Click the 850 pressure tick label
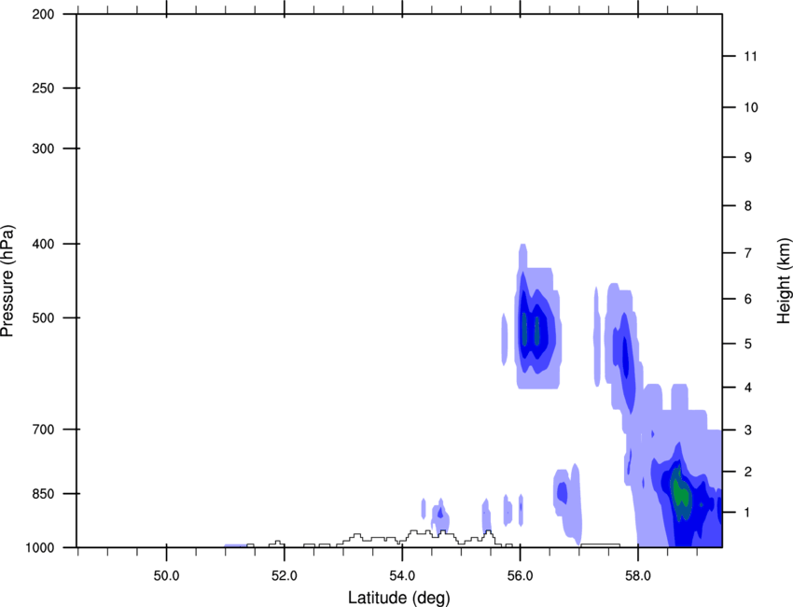This screenshot has width=793, height=607. point(43,494)
